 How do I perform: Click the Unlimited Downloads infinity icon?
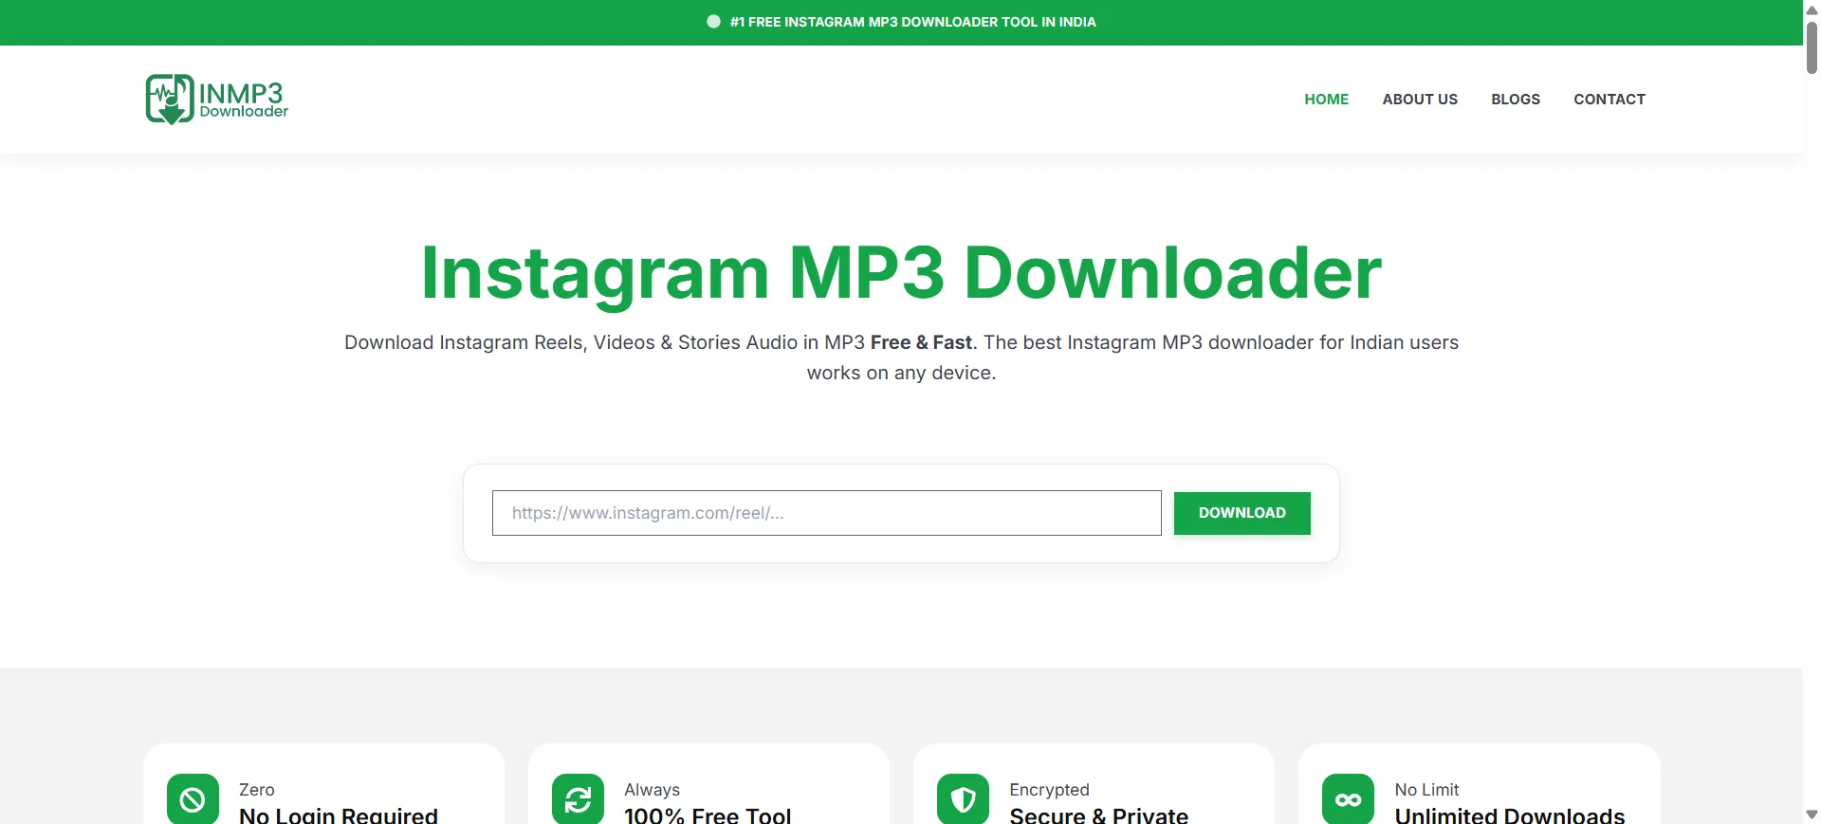[1348, 799]
